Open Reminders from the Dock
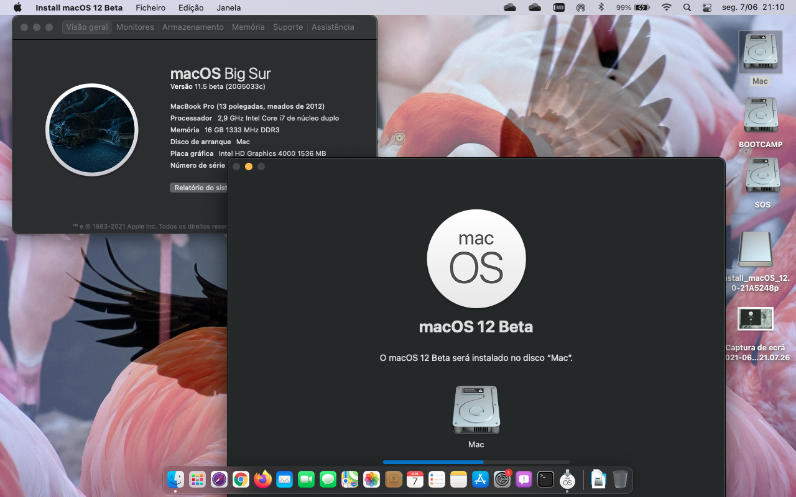 point(437,479)
